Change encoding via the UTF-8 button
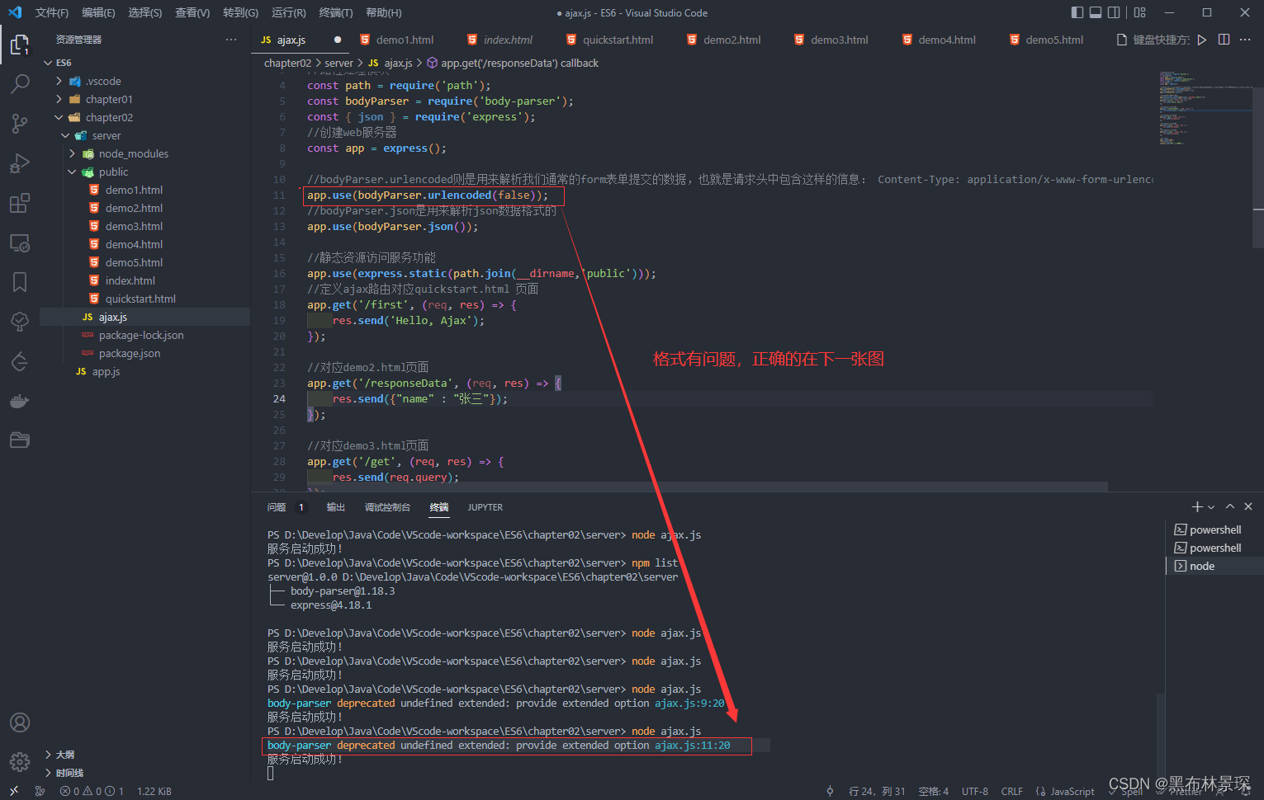1264x800 pixels. coord(975,790)
